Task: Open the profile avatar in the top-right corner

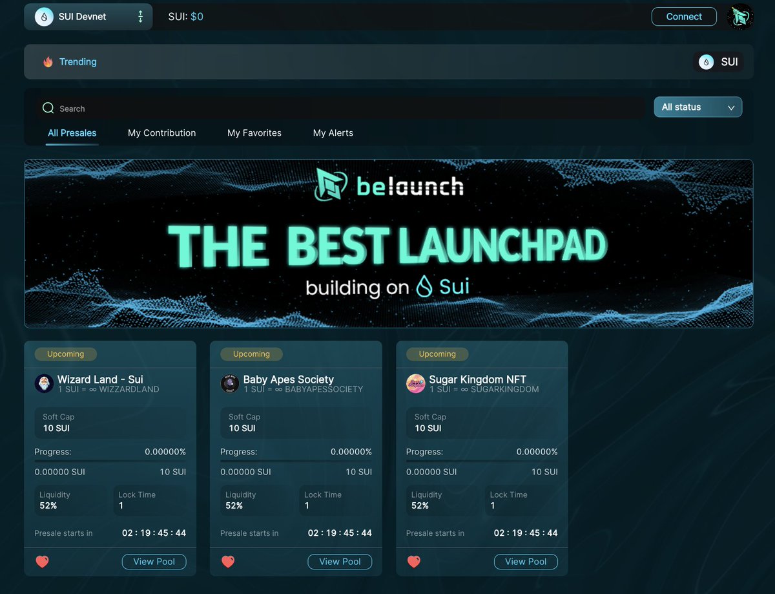Action: (740, 16)
